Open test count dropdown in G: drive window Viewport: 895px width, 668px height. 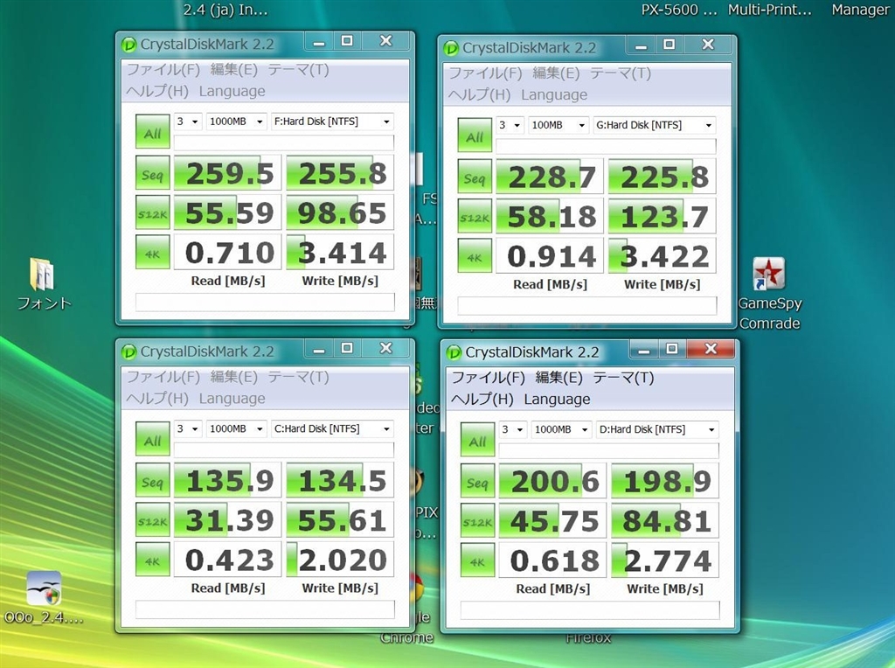pos(510,125)
